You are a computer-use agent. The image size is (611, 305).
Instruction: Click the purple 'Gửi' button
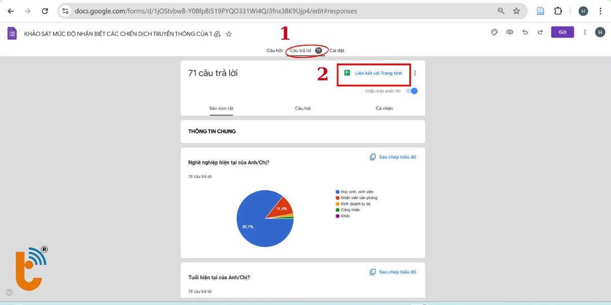[x=562, y=32]
